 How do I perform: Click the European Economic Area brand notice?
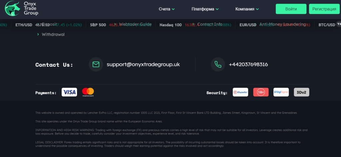pos(99,121)
